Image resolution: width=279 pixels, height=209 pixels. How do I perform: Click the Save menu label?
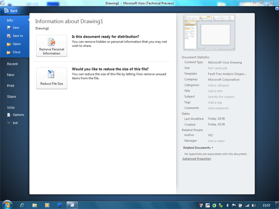point(16,28)
